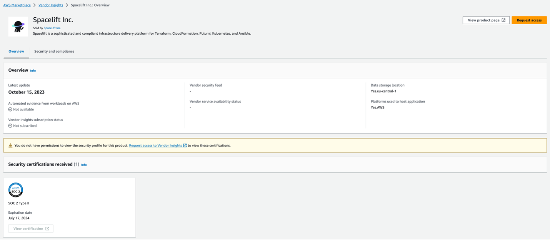Click the July 17, 2024 expiration date
This screenshot has height=241, width=550.
click(x=19, y=218)
